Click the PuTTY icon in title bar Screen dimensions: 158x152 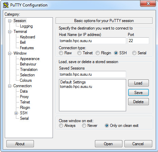tap(6, 5)
